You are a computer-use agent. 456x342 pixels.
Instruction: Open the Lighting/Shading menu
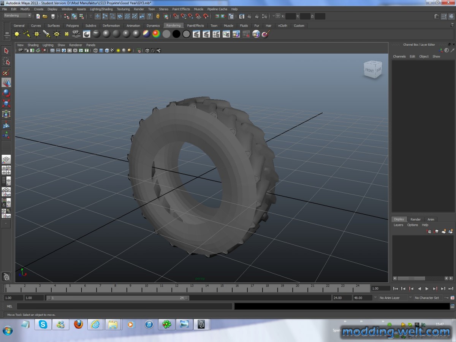tap(101, 9)
